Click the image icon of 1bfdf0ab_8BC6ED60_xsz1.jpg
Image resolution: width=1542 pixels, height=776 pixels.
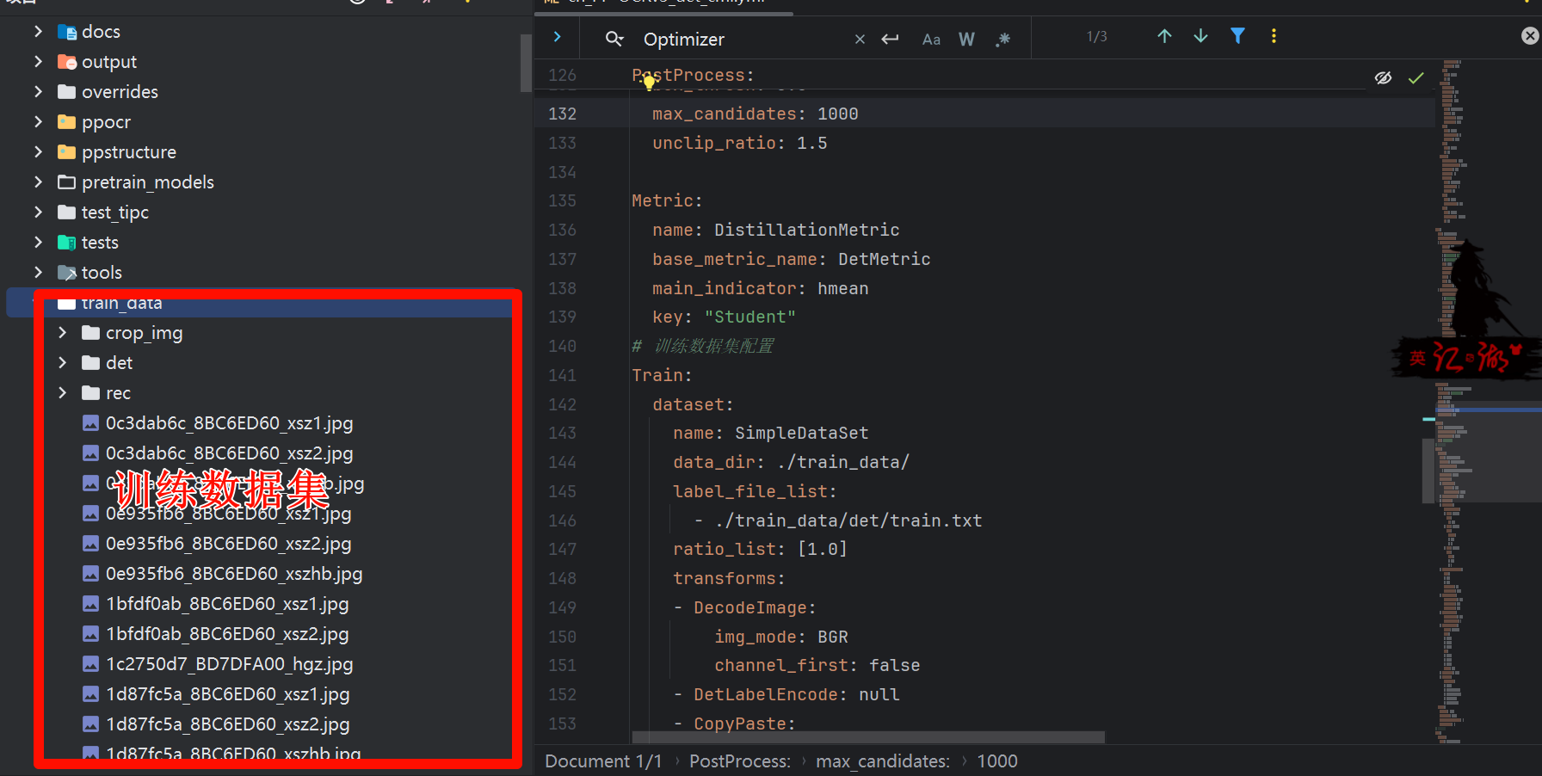90,604
